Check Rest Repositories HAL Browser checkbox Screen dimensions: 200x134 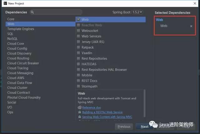[x=78, y=70]
